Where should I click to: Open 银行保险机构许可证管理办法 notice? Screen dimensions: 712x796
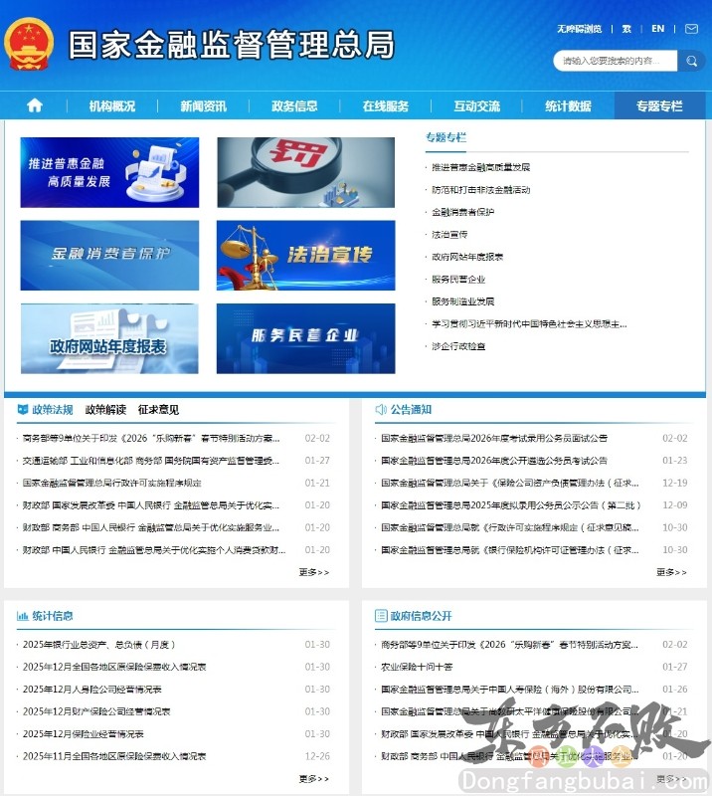click(510, 550)
